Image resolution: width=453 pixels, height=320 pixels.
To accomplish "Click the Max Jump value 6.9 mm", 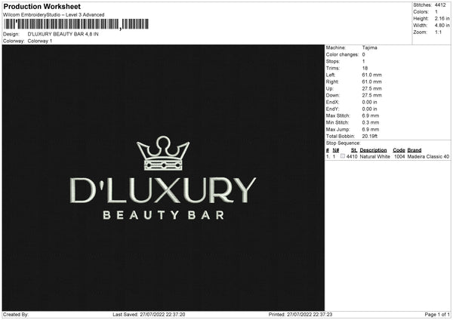I will tap(371, 129).
